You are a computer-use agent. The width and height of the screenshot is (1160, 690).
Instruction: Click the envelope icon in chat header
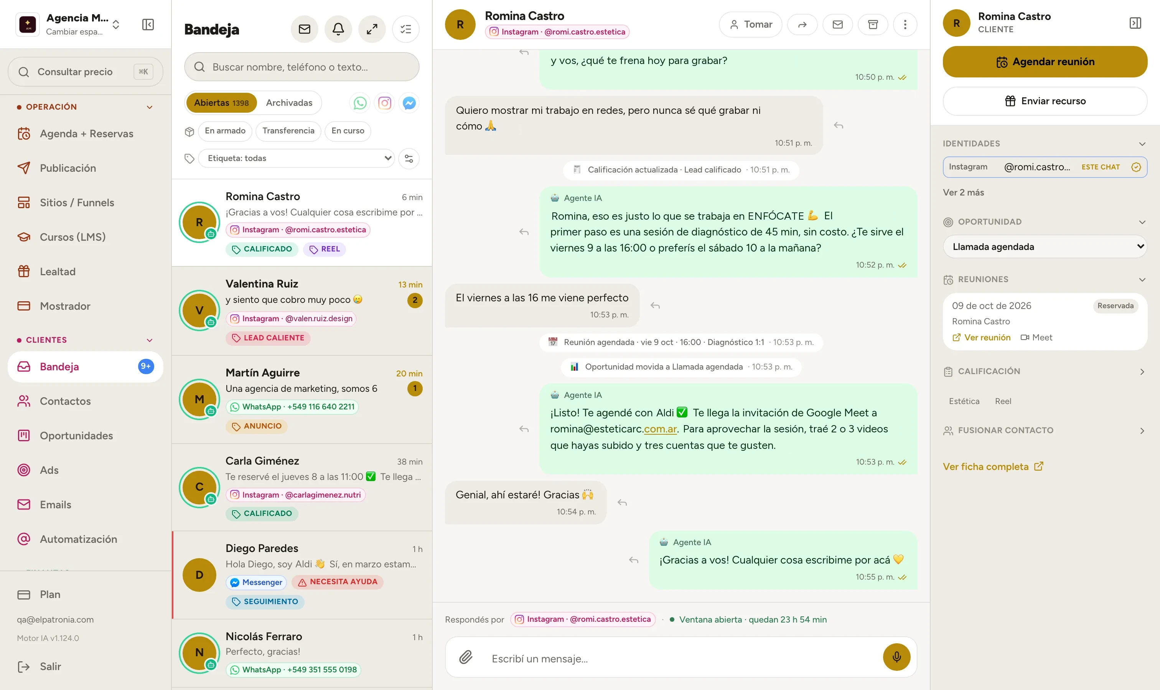click(x=837, y=24)
